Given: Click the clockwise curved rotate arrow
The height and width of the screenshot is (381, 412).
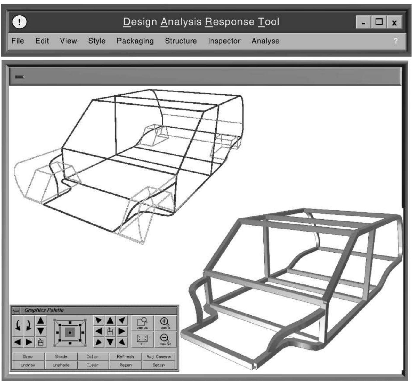Looking at the screenshot, I should (28, 326).
